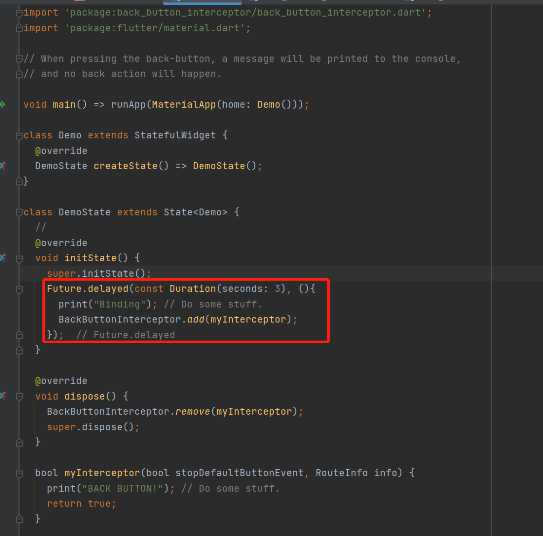Click the fold marker beside class Demo declaration
This screenshot has height=536, width=543.
19,135
